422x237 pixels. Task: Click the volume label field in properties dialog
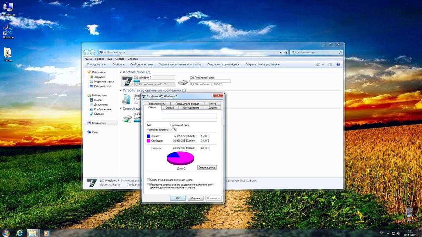coord(190,116)
